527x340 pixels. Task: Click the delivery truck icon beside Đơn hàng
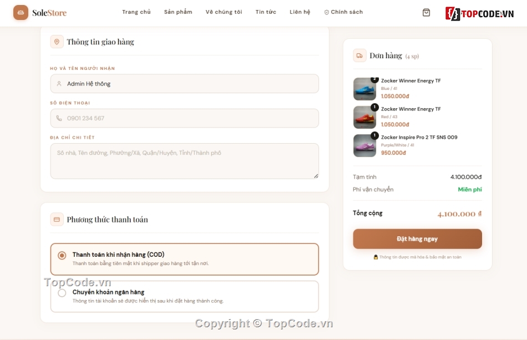click(x=359, y=56)
